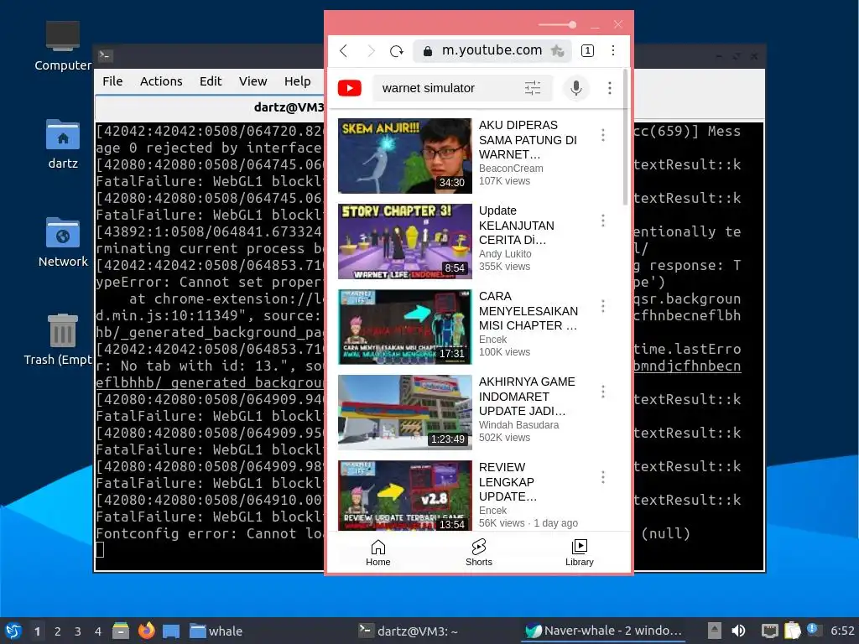The image size is (859, 644).
Task: Open the Update KELANJUTAN CERITA video title
Action: 516,225
